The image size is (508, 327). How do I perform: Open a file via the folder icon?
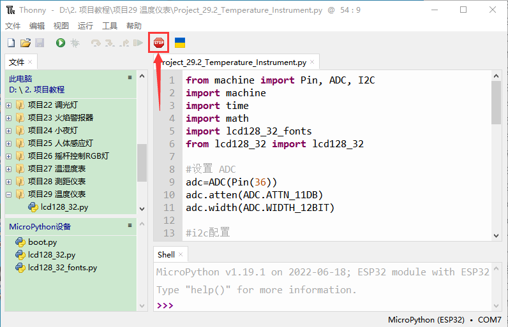click(x=26, y=43)
